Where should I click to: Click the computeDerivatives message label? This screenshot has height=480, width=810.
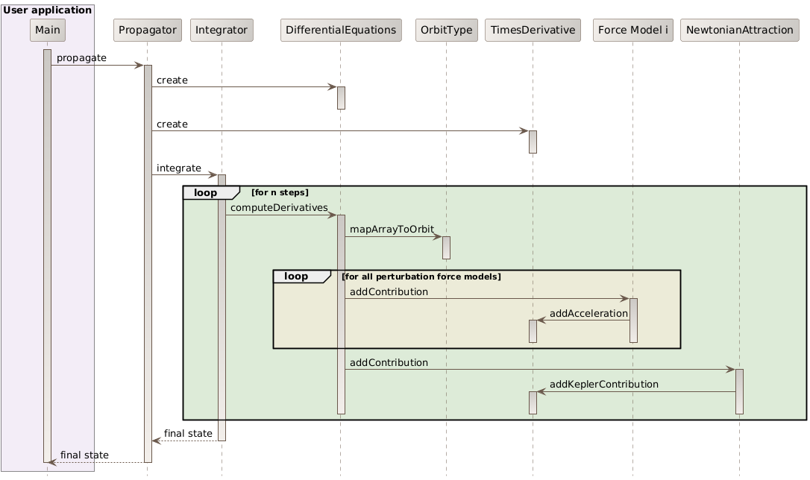(x=280, y=208)
